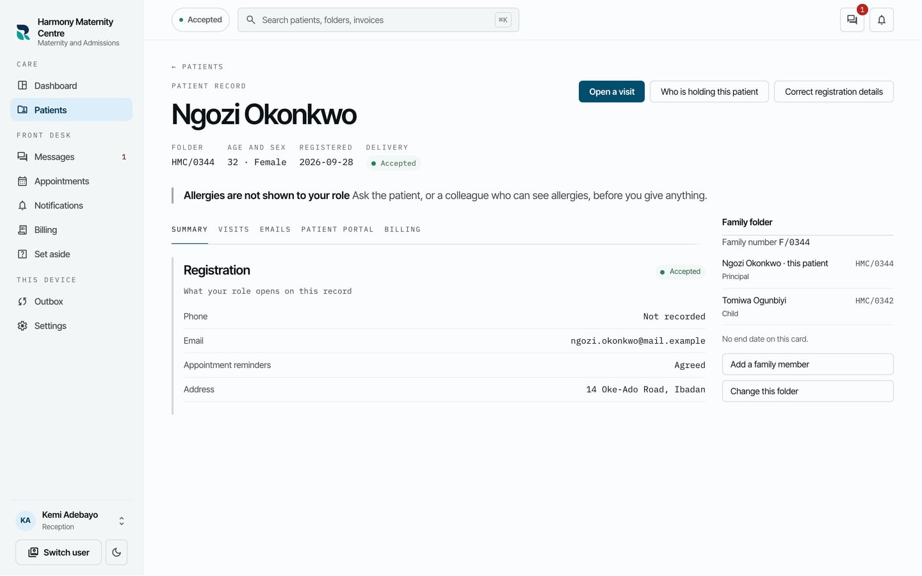Image resolution: width=922 pixels, height=576 pixels.
Task: Click the Accepted badge in Registration card
Action: 680,271
